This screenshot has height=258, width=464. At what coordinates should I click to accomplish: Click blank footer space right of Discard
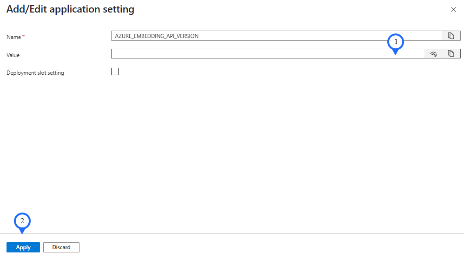pos(266,247)
